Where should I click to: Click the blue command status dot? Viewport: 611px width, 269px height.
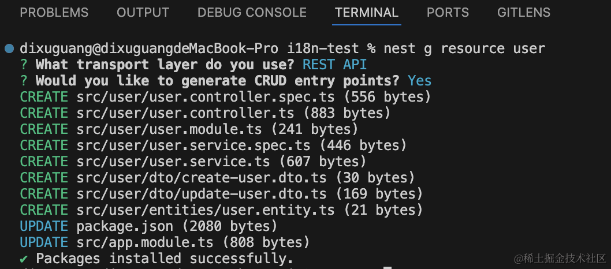pos(9,48)
